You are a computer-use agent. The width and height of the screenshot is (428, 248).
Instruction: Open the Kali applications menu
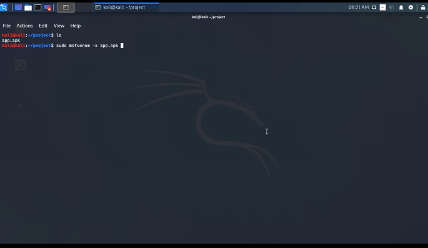[4, 7]
